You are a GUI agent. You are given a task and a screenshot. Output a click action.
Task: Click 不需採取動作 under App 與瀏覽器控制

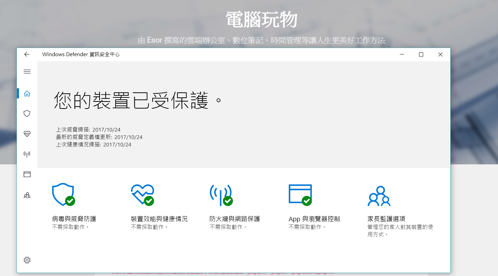307,227
